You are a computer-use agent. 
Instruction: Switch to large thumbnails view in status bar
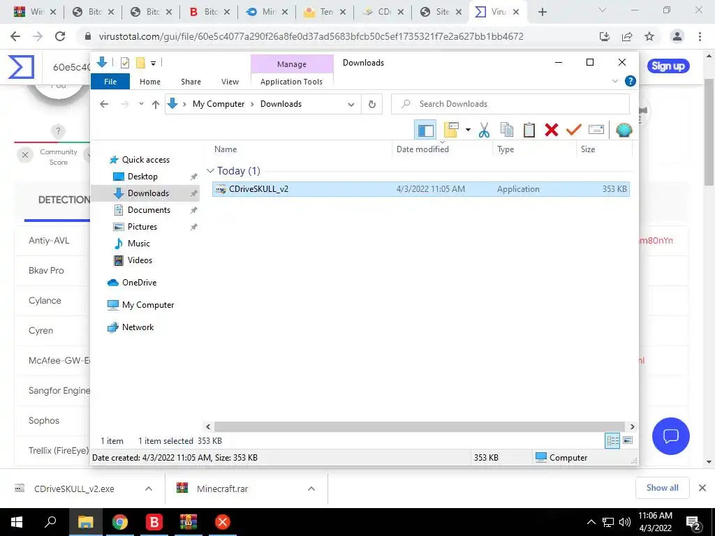click(x=628, y=440)
